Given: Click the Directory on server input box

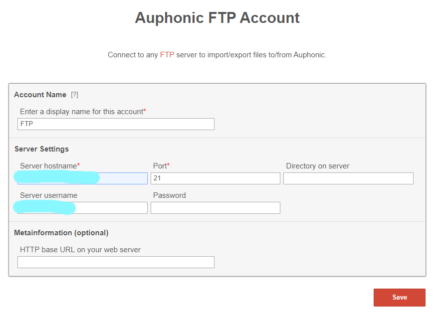Looking at the screenshot, I should 348,178.
